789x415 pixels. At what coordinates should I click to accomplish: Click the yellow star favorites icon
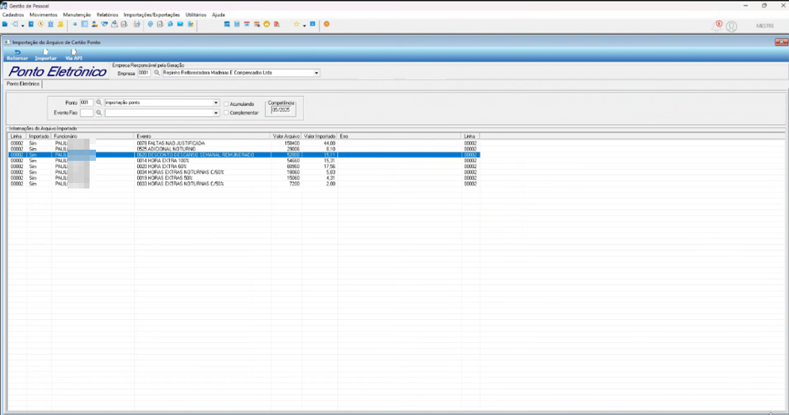[297, 24]
